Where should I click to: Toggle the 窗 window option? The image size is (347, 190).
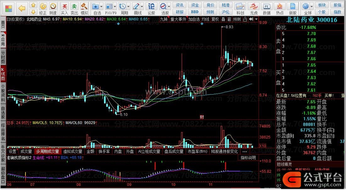pos(229,19)
